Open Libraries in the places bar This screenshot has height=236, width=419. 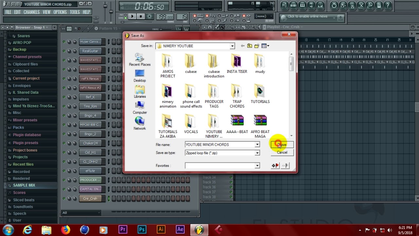tap(140, 92)
